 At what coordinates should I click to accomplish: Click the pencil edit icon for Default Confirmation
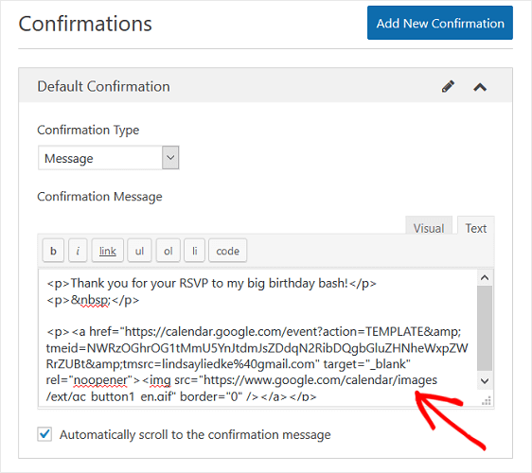[448, 87]
